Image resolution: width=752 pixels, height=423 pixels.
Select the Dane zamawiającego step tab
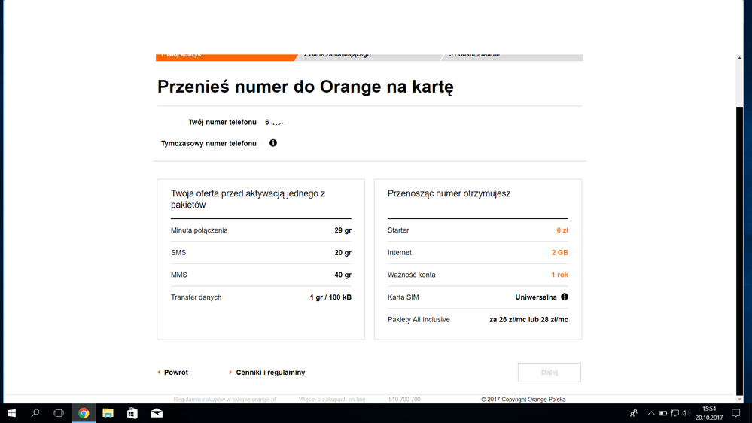[x=370, y=57]
